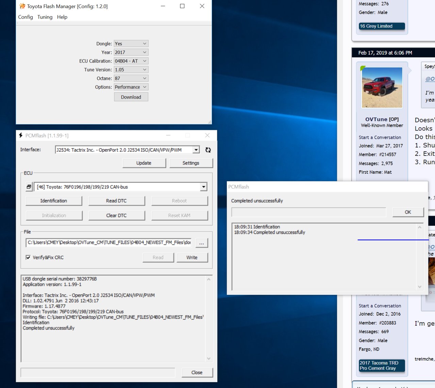
Task: Click the Download button
Action: click(131, 97)
